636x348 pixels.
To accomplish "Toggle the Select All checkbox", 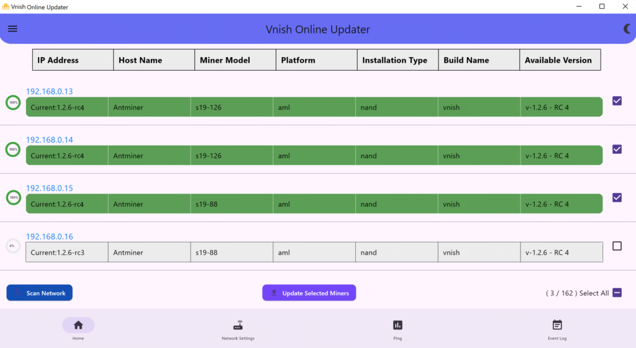I will [617, 293].
